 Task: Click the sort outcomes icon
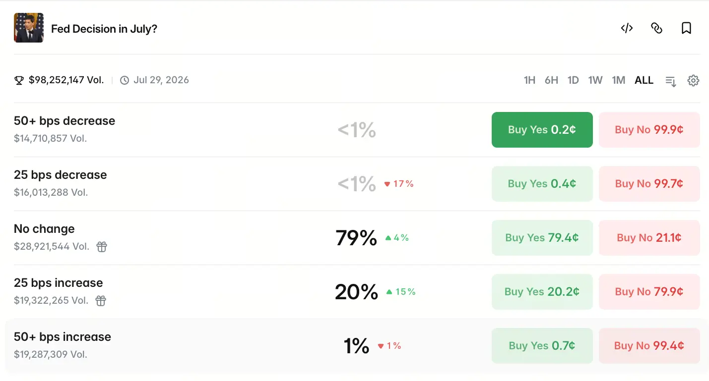point(671,81)
